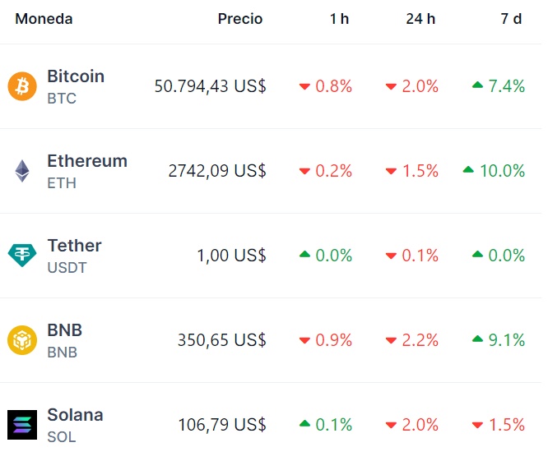Sort by the 24 h change column
This screenshot has height=461, width=548.
click(420, 19)
